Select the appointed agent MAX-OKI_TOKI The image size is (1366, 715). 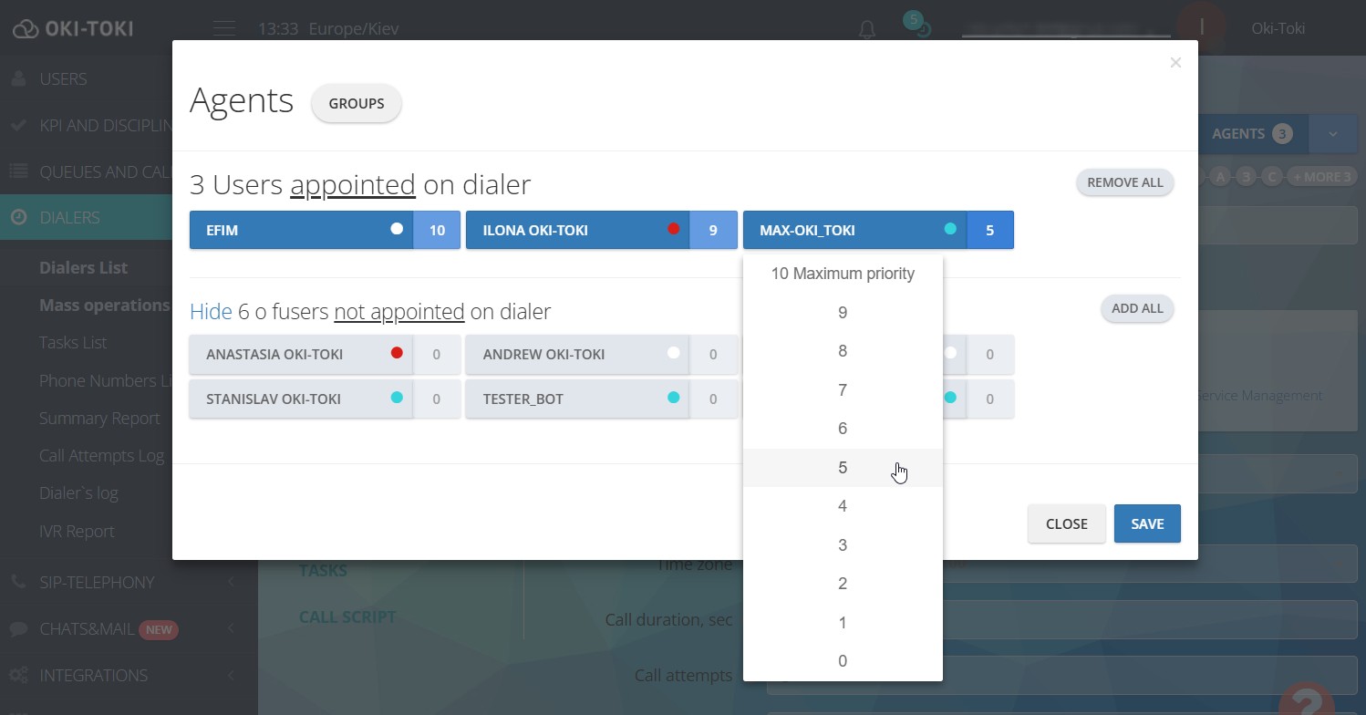(854, 230)
